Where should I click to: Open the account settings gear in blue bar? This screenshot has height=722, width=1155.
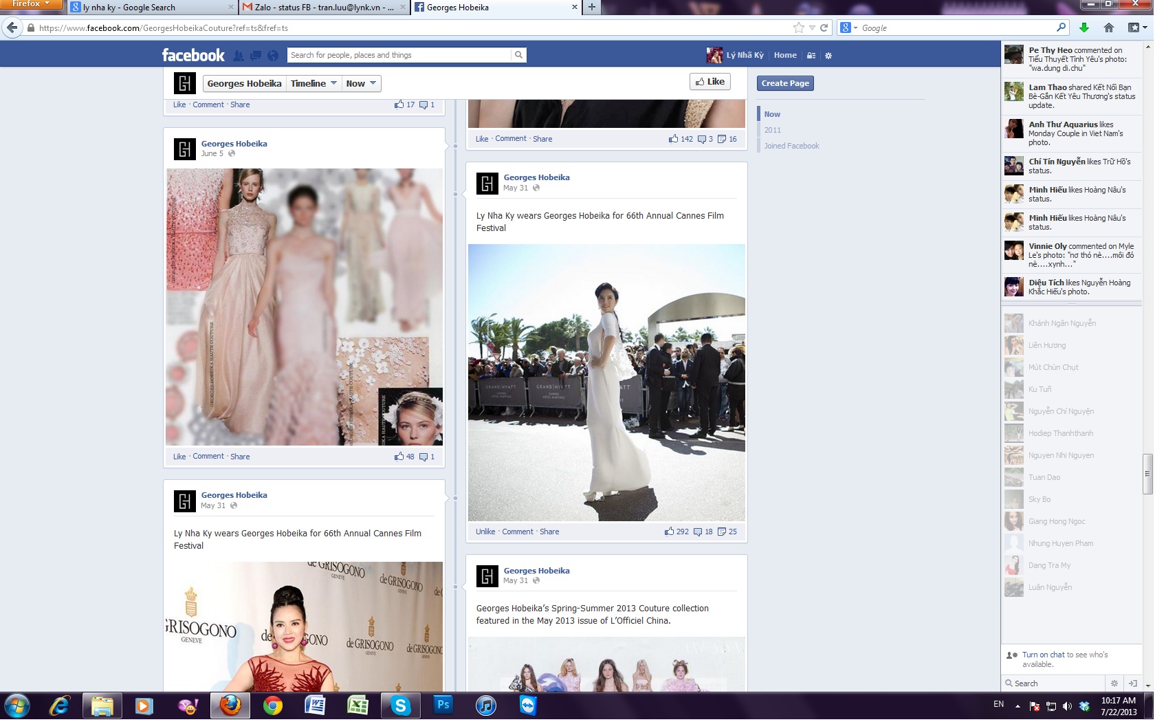coord(828,56)
